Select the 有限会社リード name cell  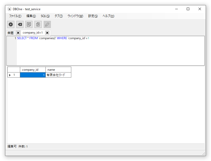pyautogui.click(x=58, y=75)
